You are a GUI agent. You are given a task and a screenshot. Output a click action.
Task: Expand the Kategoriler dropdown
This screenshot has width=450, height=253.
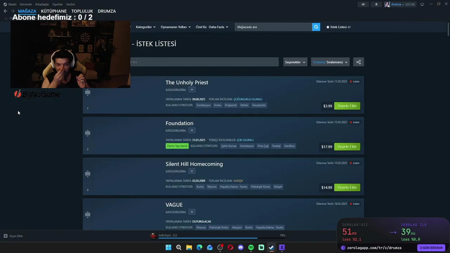[x=146, y=27]
